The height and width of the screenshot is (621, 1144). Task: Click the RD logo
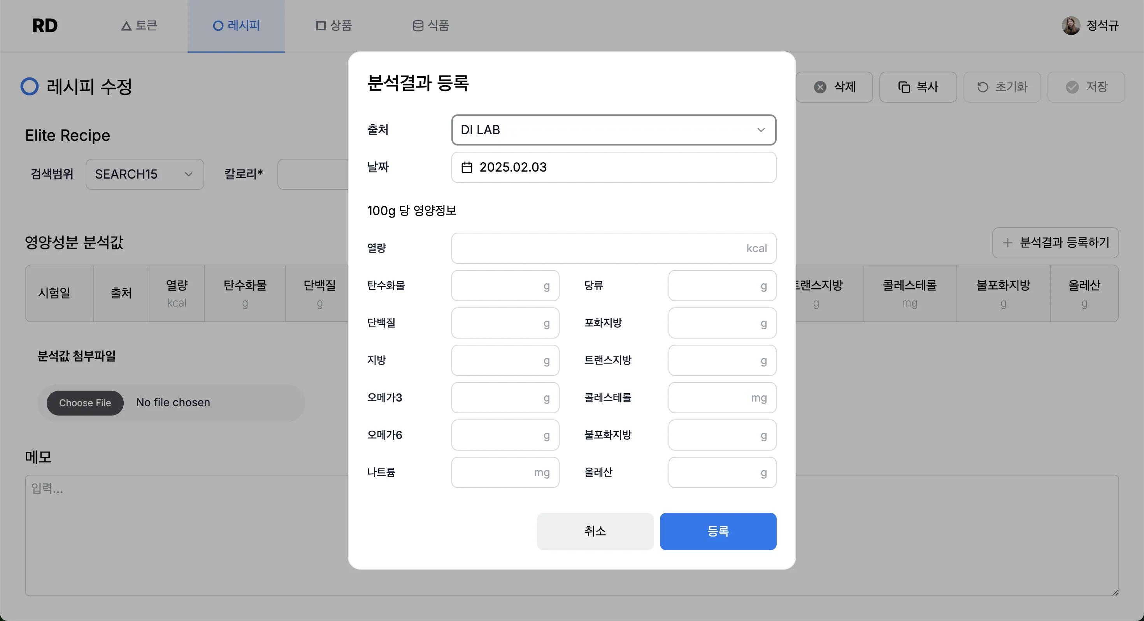point(45,26)
